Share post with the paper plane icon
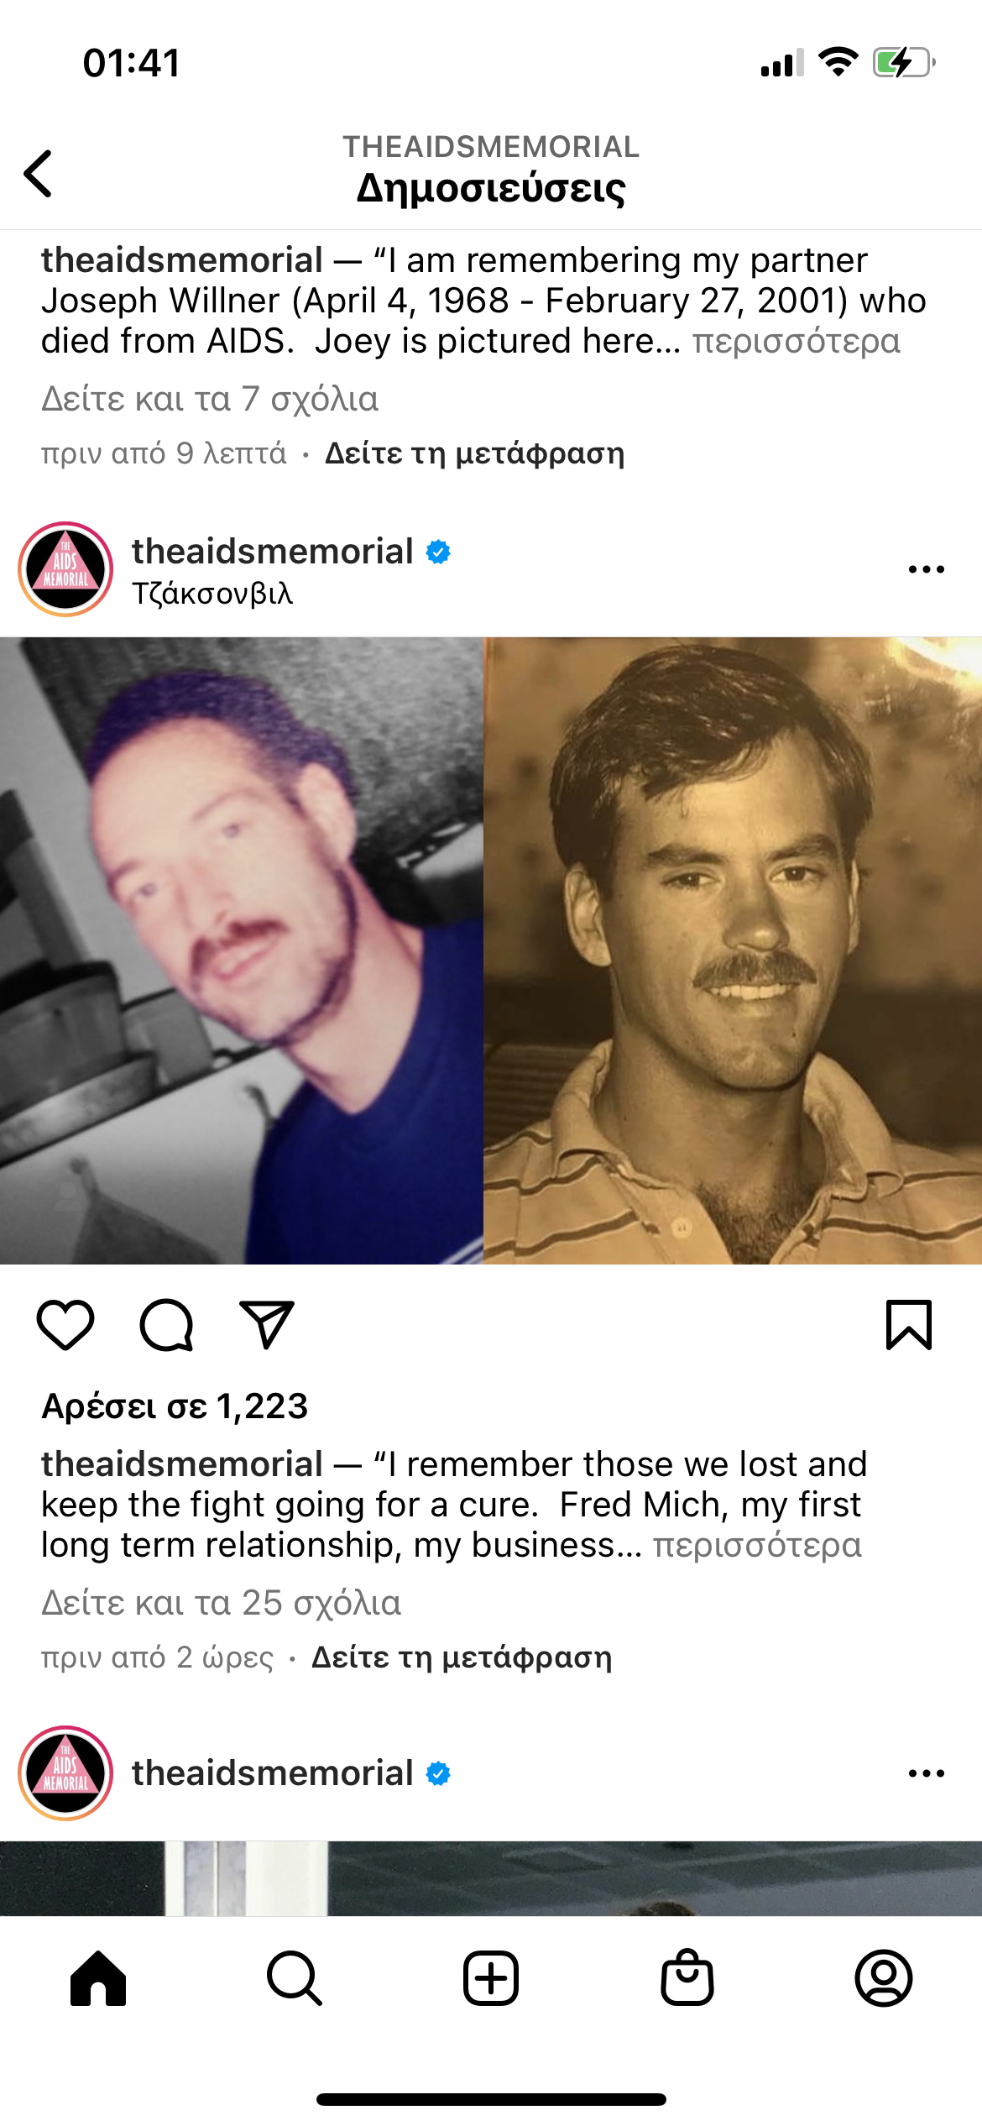The width and height of the screenshot is (982, 2126). click(267, 1325)
